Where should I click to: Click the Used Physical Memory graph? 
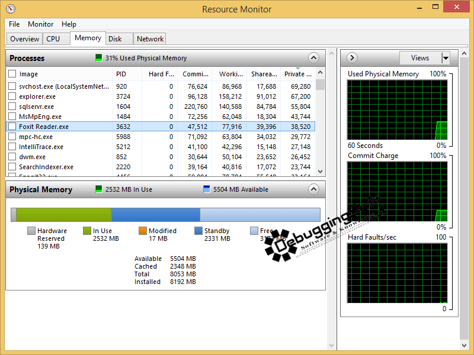click(397, 110)
